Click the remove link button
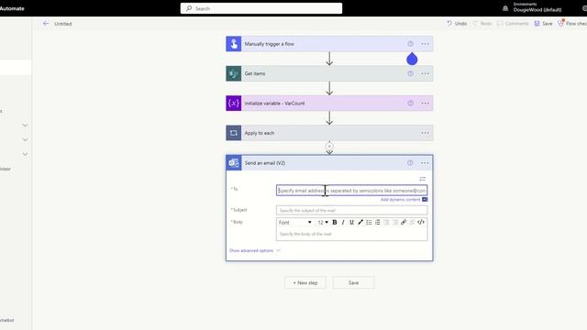587x330 pixels. tap(412, 222)
